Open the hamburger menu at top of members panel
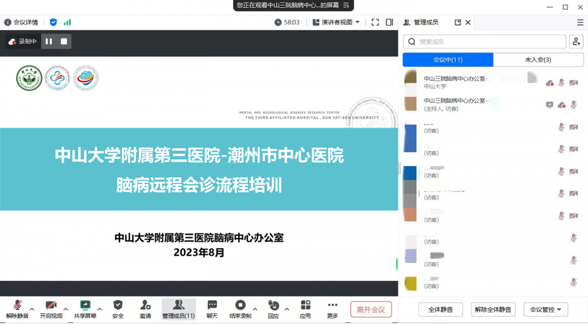The height and width of the screenshot is (324, 588). [580, 22]
